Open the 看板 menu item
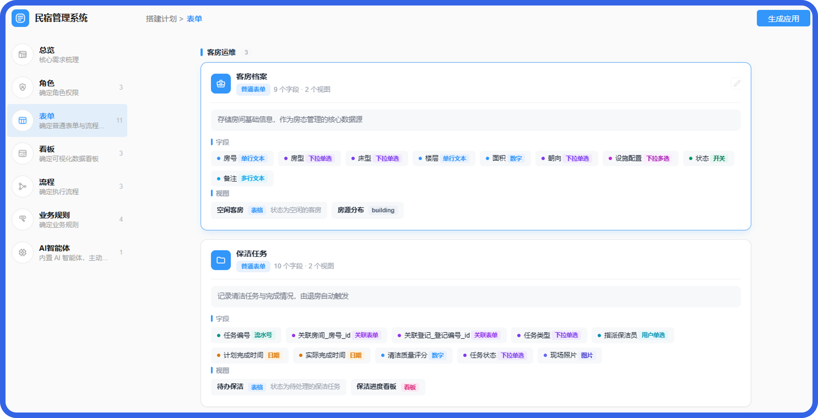This screenshot has height=418, width=818. click(67, 153)
